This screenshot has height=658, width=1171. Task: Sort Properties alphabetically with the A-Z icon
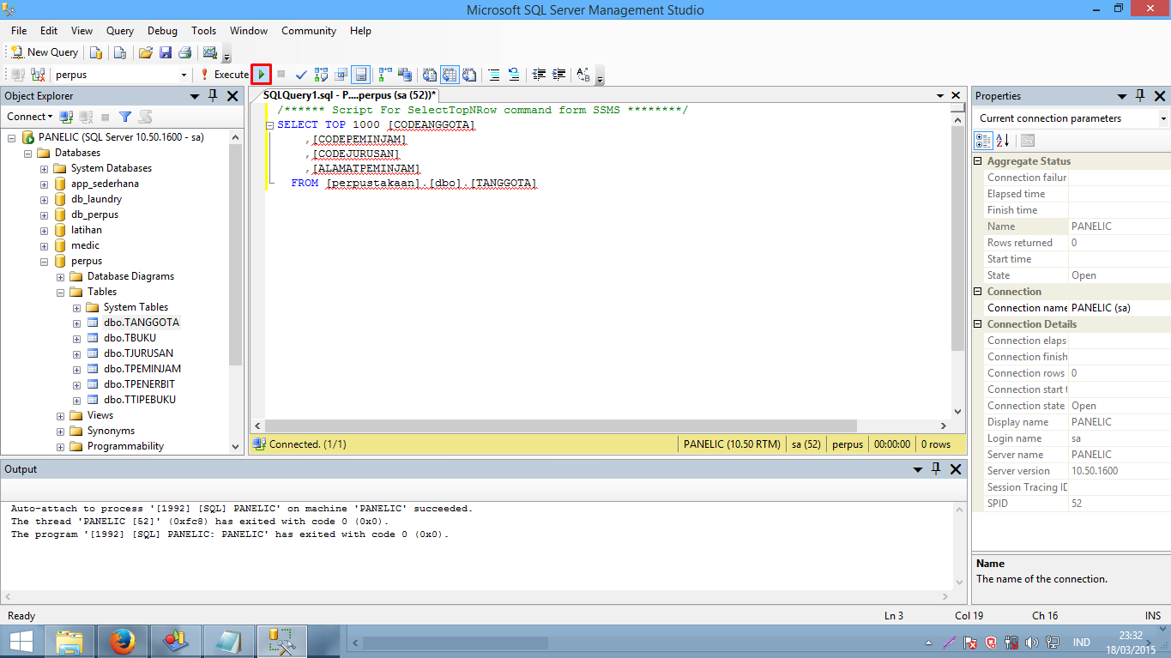[x=1001, y=141]
